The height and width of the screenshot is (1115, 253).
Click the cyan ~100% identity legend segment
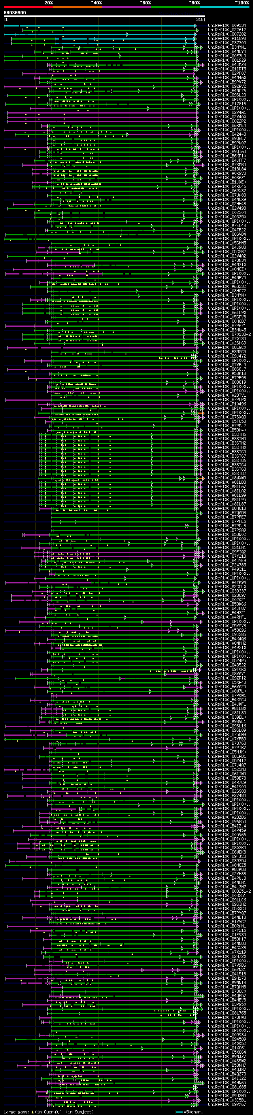coord(225,8)
